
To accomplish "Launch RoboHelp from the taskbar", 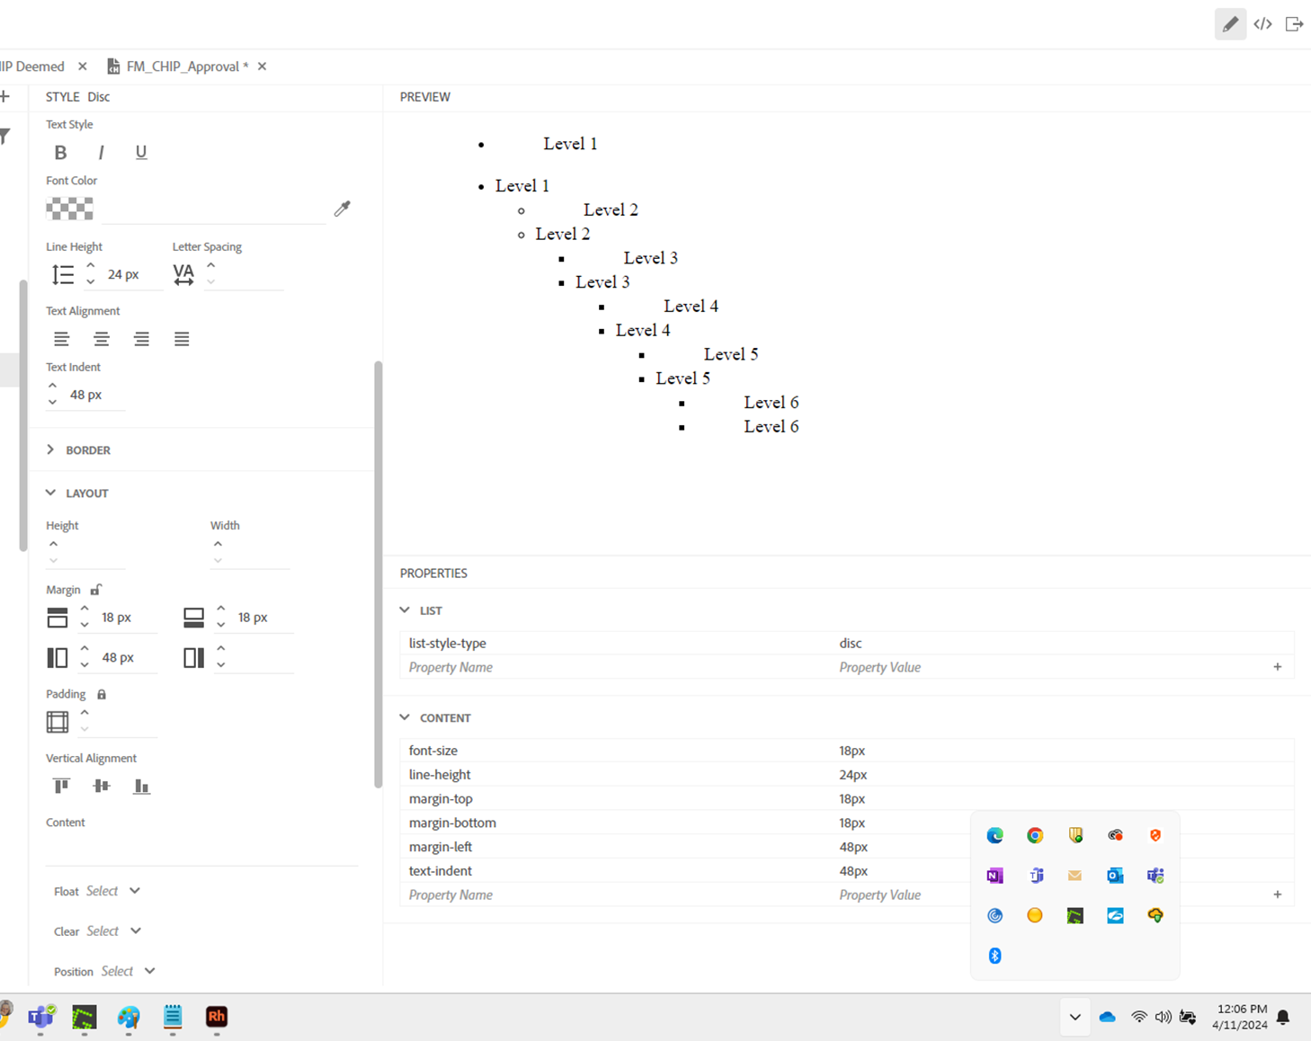I will coord(216,1017).
